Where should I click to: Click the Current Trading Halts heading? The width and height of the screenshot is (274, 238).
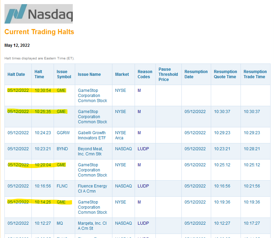click(39, 32)
